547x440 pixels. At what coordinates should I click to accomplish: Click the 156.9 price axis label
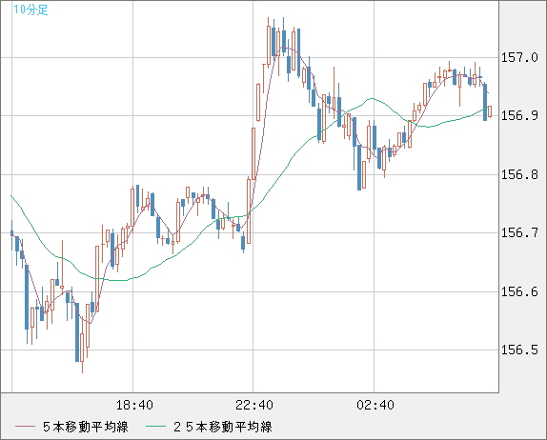[x=519, y=115]
